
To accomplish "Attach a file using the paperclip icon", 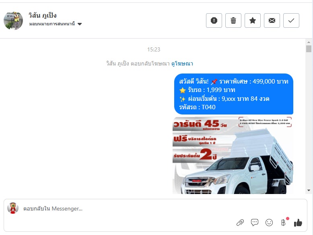I will click(240, 223).
